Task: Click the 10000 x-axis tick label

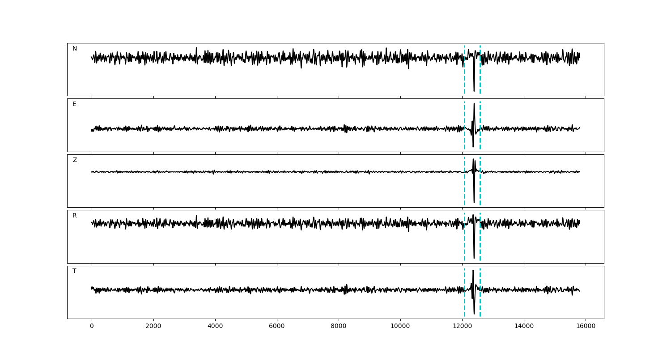Action: pyautogui.click(x=400, y=326)
